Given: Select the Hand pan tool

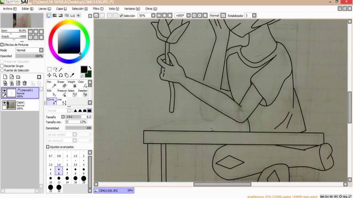Looking at the screenshot, I should (66, 75).
